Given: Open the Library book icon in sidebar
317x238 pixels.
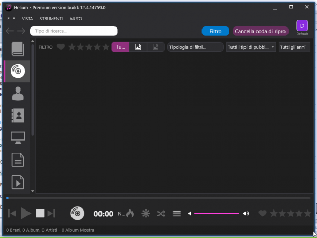Looking at the screenshot, I should 18,49.
